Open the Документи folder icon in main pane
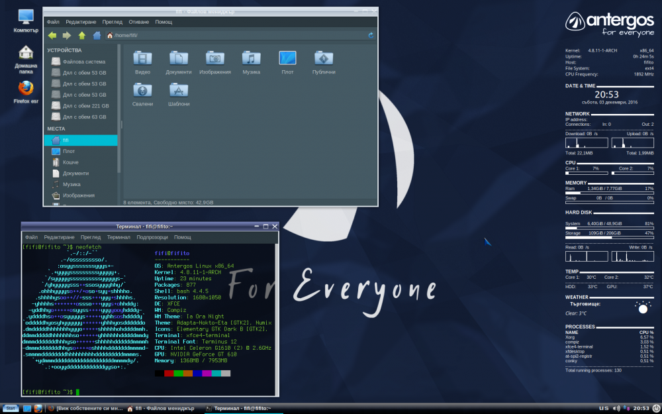Image resolution: width=662 pixels, height=414 pixels. pos(179,62)
